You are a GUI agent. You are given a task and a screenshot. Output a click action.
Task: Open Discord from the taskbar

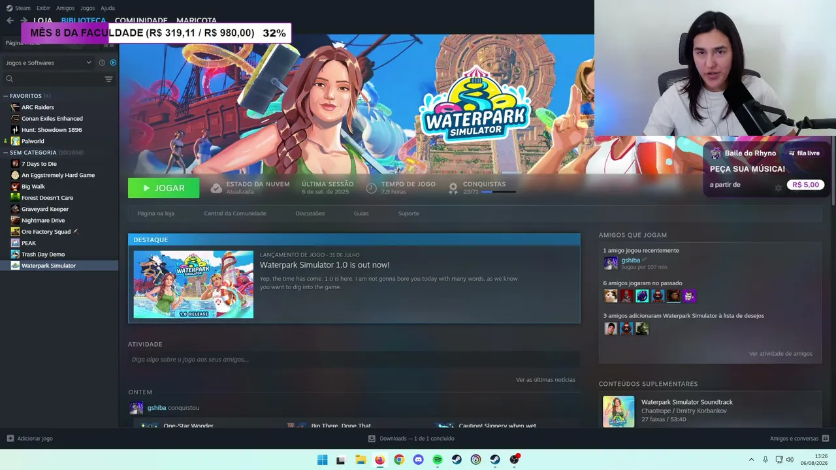point(418,460)
